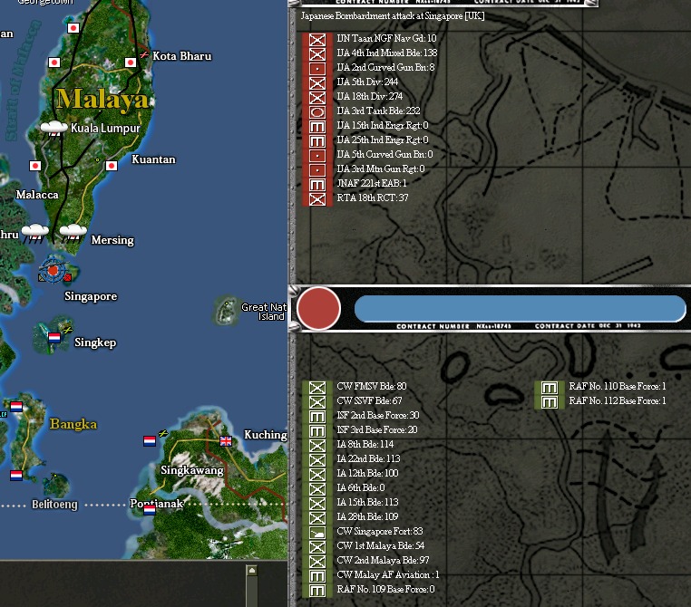691x607 pixels.
Task: Click the RAF No. 112 Base Force icon
Action: 550,402
